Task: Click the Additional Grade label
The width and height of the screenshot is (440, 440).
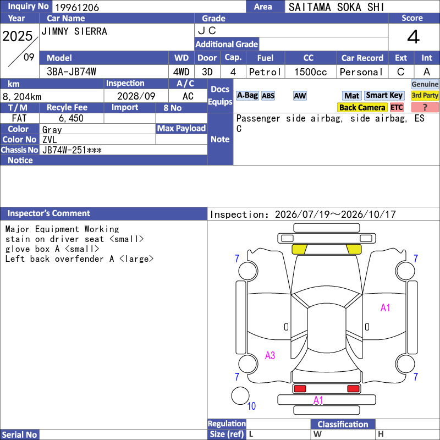Action: click(227, 44)
